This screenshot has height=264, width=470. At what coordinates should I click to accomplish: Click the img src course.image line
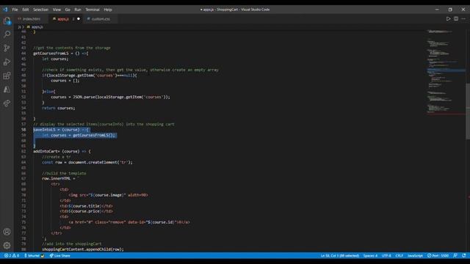coord(108,195)
